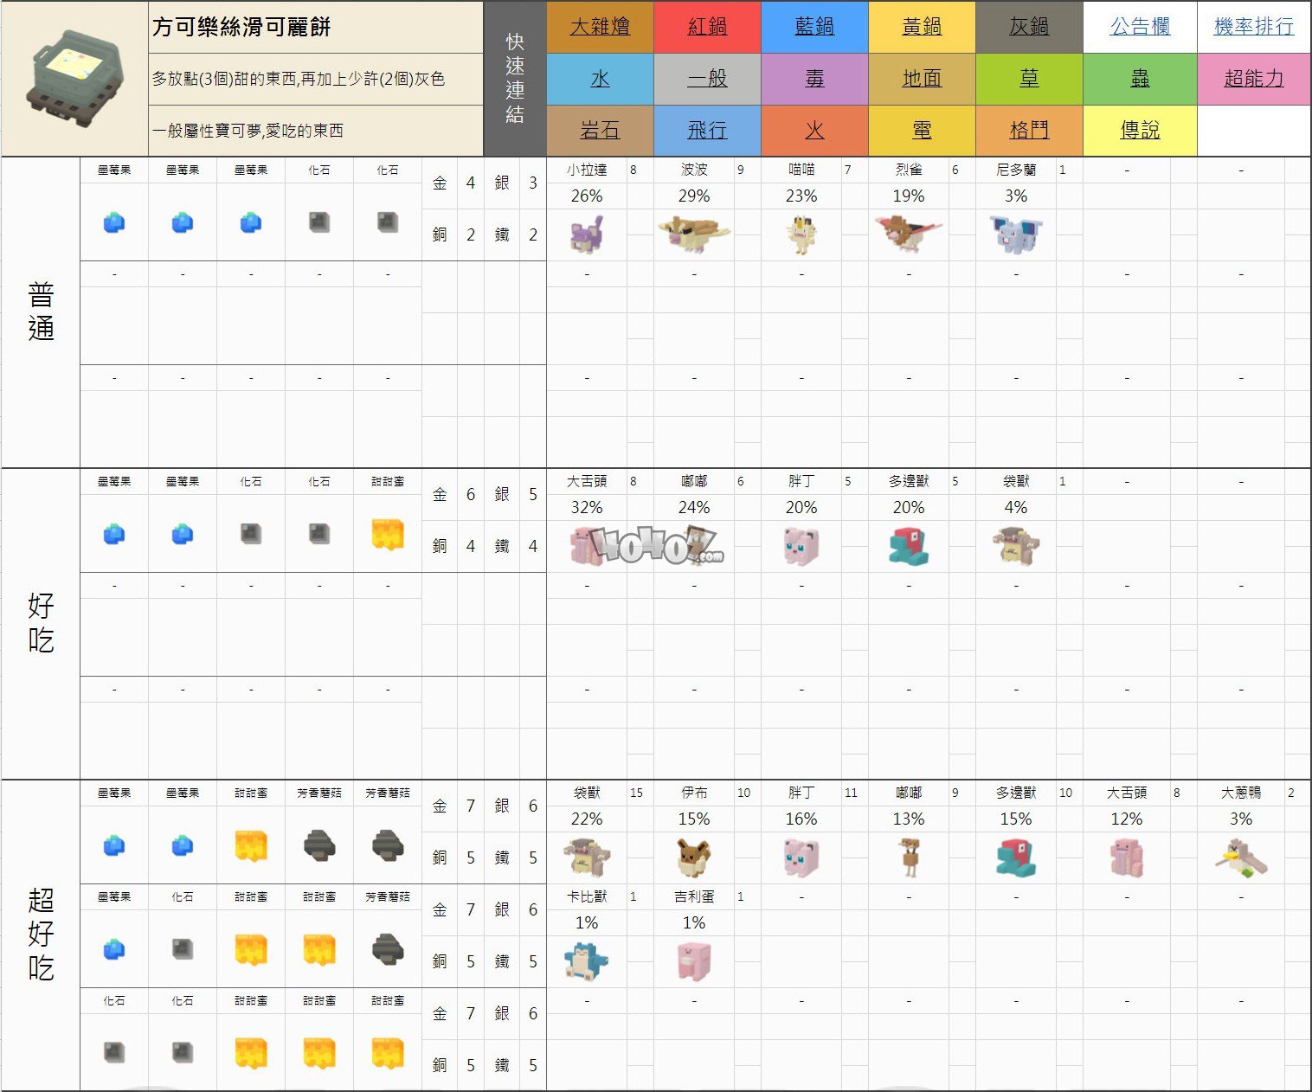Select the 26% rate under 小拉達
The width and height of the screenshot is (1312, 1092).
point(587,196)
